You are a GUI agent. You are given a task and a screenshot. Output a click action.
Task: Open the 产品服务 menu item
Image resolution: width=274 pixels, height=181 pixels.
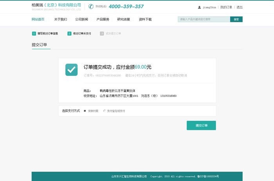(x=103, y=20)
